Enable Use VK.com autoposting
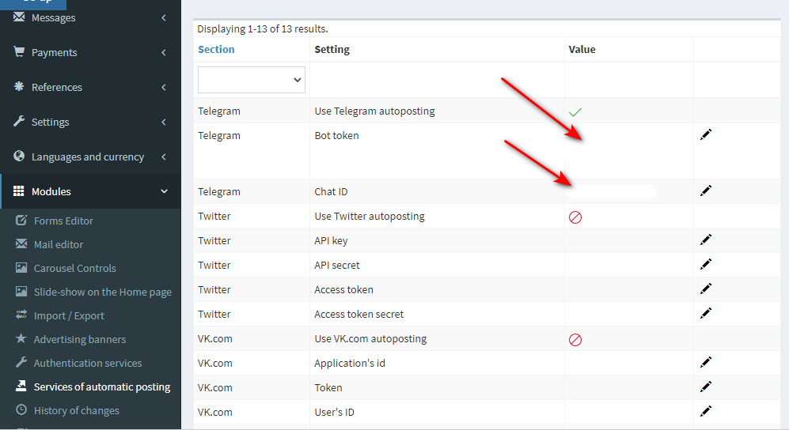 pyautogui.click(x=575, y=340)
